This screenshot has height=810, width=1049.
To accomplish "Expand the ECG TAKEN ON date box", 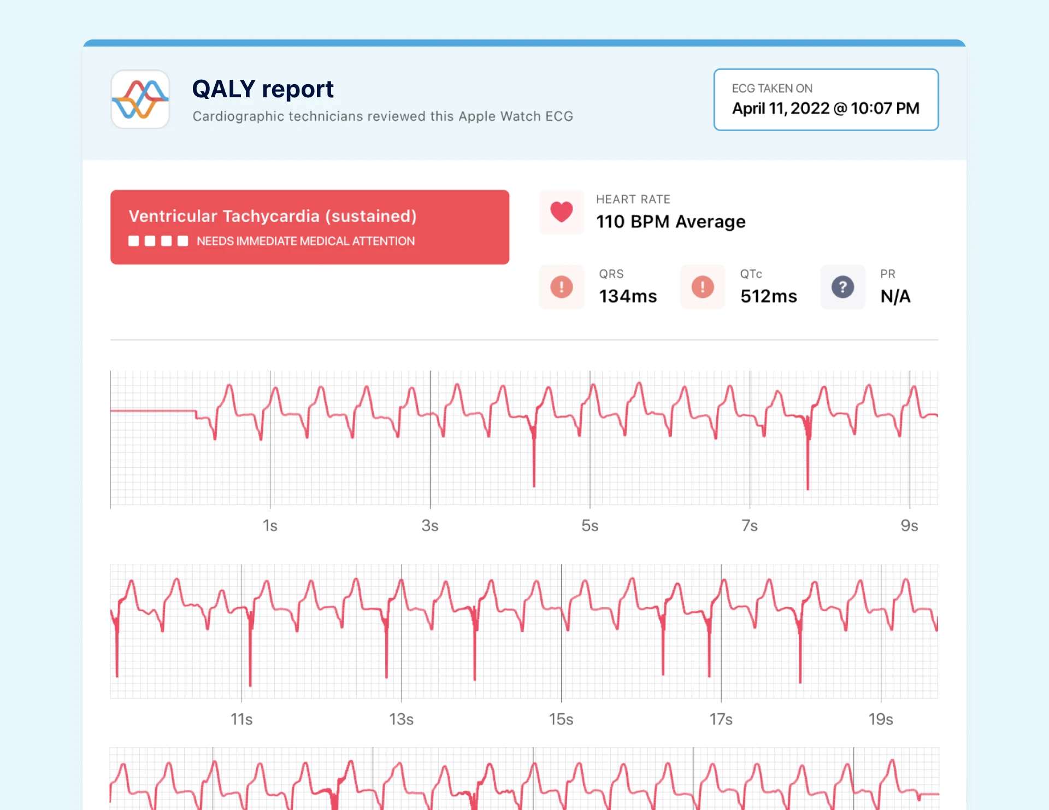I will pos(826,99).
